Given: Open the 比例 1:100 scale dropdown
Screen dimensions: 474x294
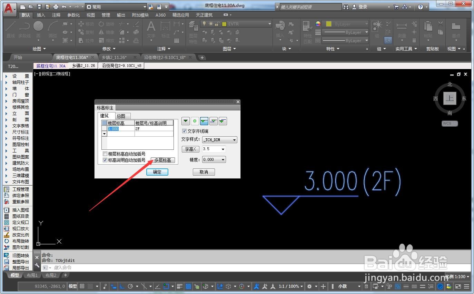Looking at the screenshot, I should pos(458,276).
